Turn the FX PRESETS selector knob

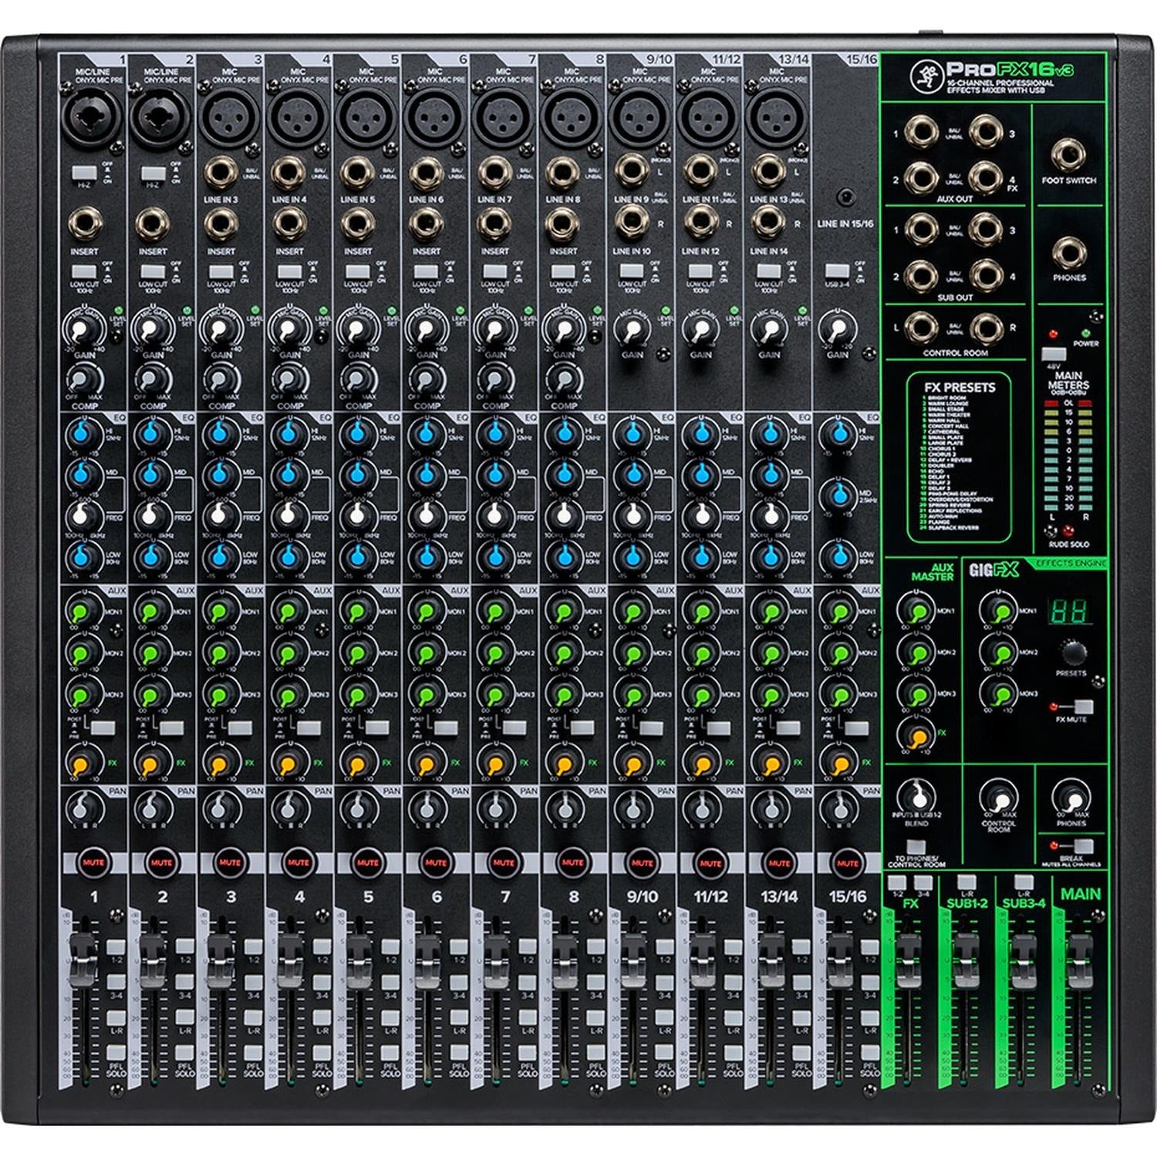(1073, 653)
